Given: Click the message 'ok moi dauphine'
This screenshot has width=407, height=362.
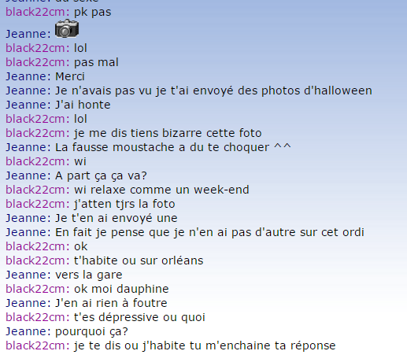Looking at the screenshot, I should point(121,289).
